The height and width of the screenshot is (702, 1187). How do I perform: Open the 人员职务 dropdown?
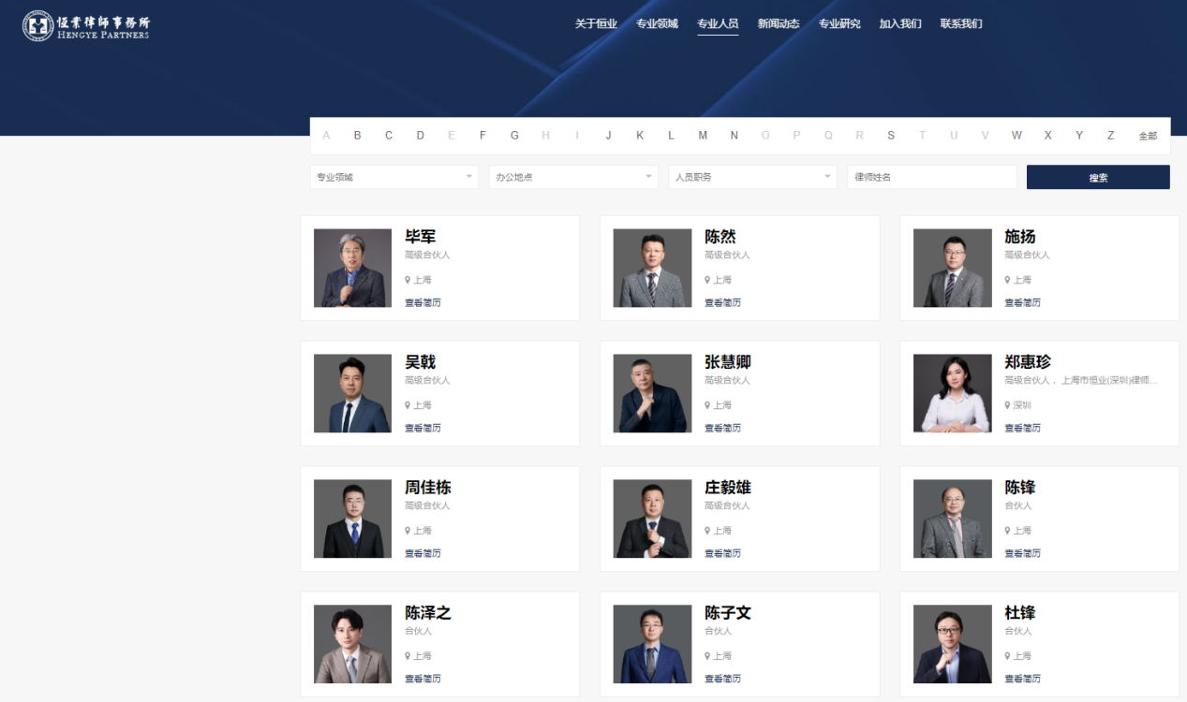click(x=752, y=176)
